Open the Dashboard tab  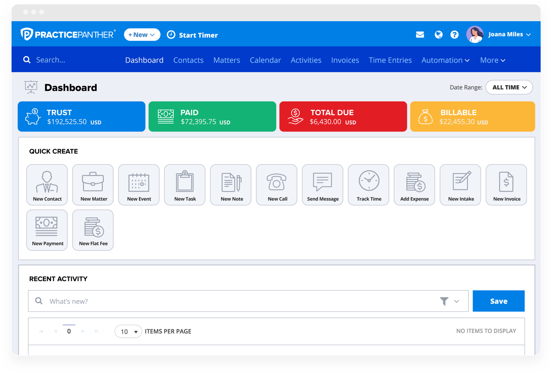click(x=144, y=60)
